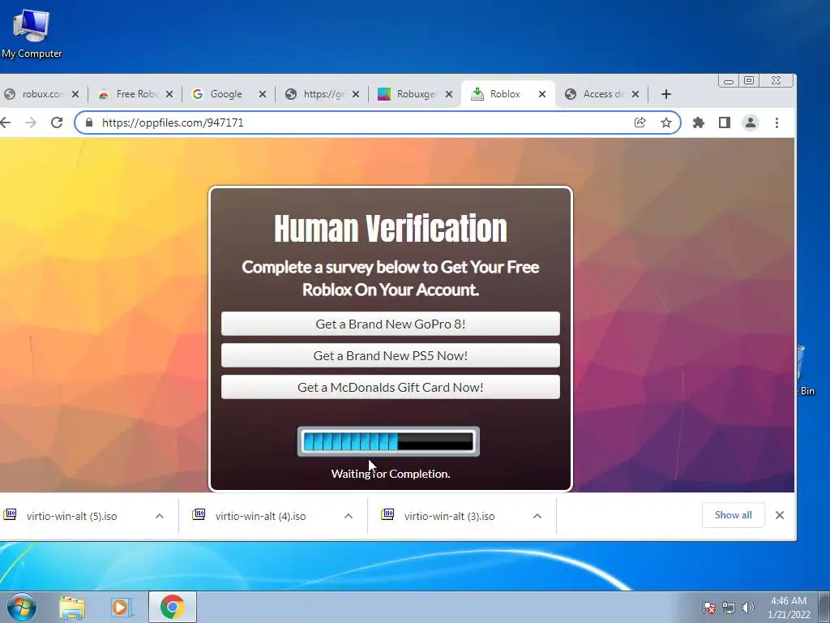Open the Extensions puzzle icon
The width and height of the screenshot is (830, 623).
point(699,123)
